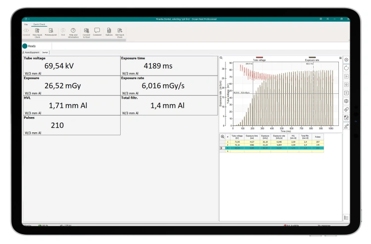Click the zoom magnifier above the chart

(x=221, y=58)
